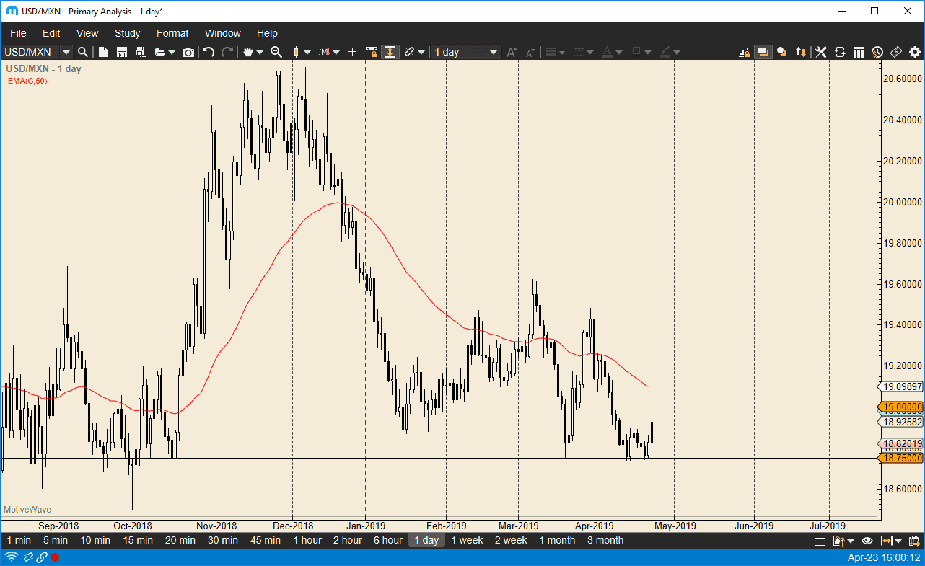Click the refresh arrows icon in toolbar
Screen dimensions: 925x566
[x=840, y=52]
